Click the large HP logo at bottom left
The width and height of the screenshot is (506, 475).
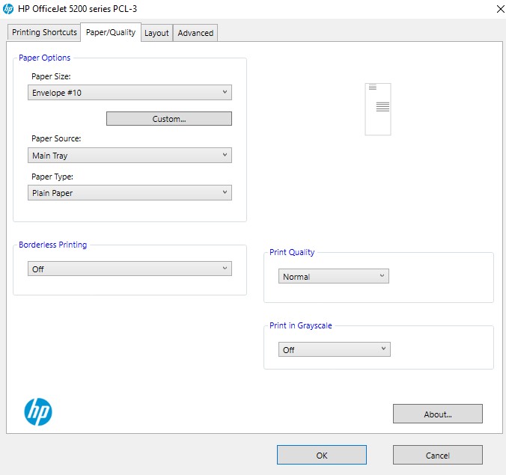point(38,411)
